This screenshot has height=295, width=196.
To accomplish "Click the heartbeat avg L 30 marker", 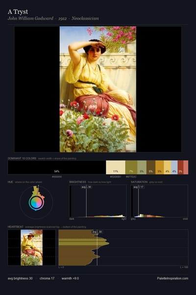I will (x=97, y=232).
